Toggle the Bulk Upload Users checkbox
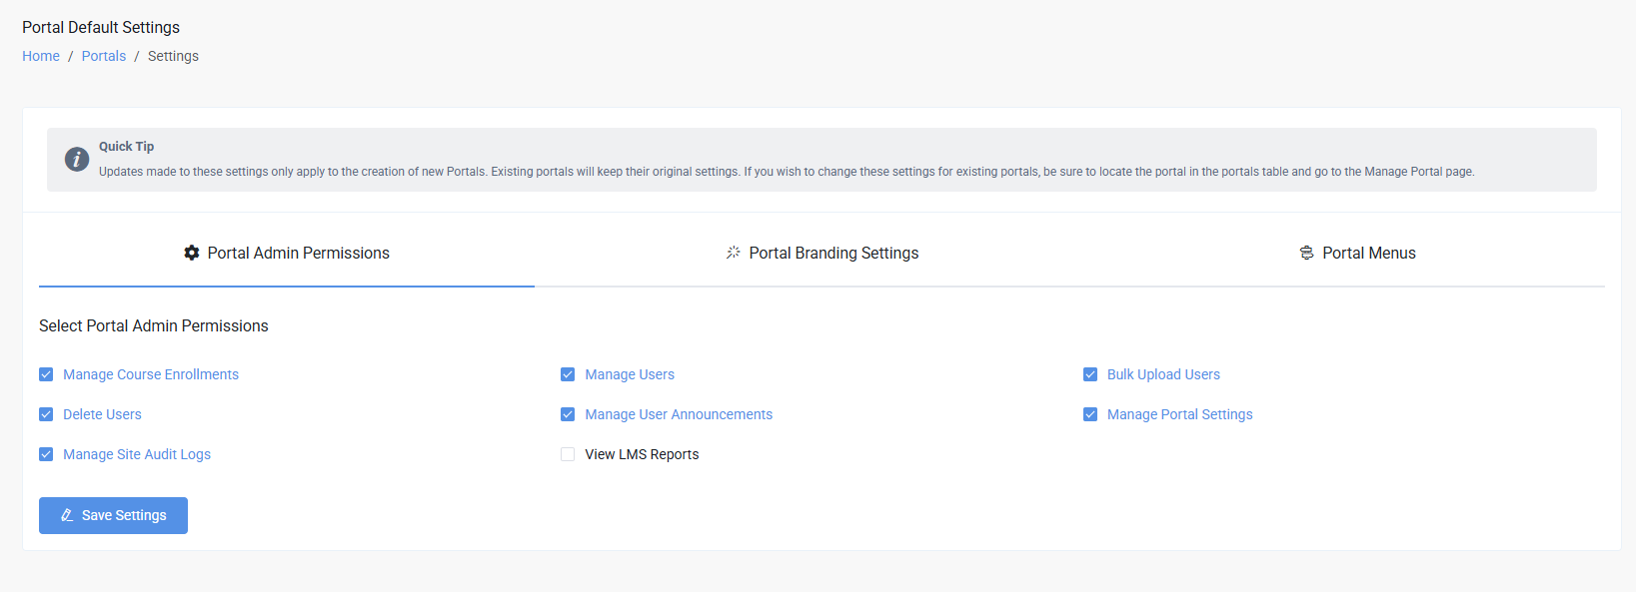Viewport: 1636px width, 592px height. (1090, 374)
